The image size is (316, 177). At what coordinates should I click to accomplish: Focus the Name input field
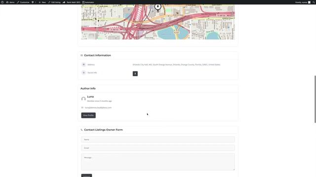(x=158, y=140)
